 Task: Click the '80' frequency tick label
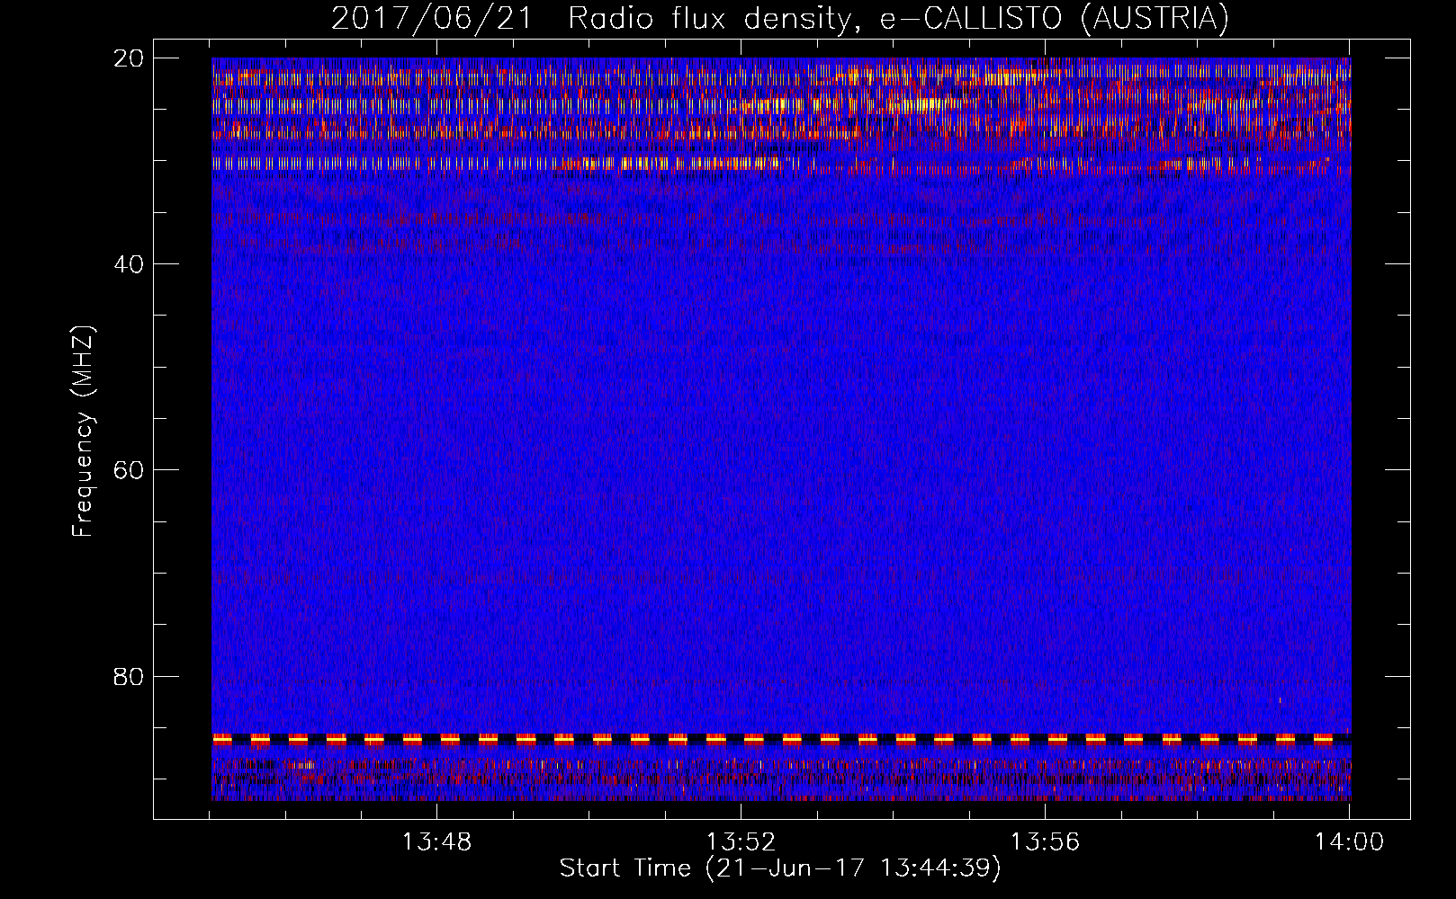tap(129, 676)
